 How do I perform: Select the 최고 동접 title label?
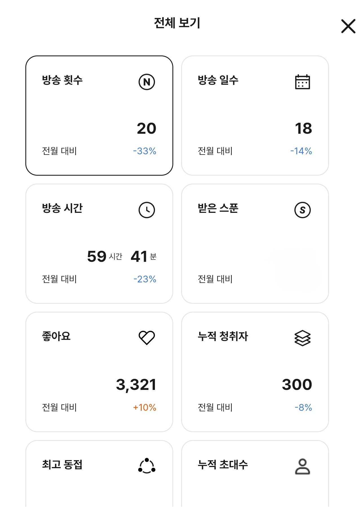coord(62,465)
